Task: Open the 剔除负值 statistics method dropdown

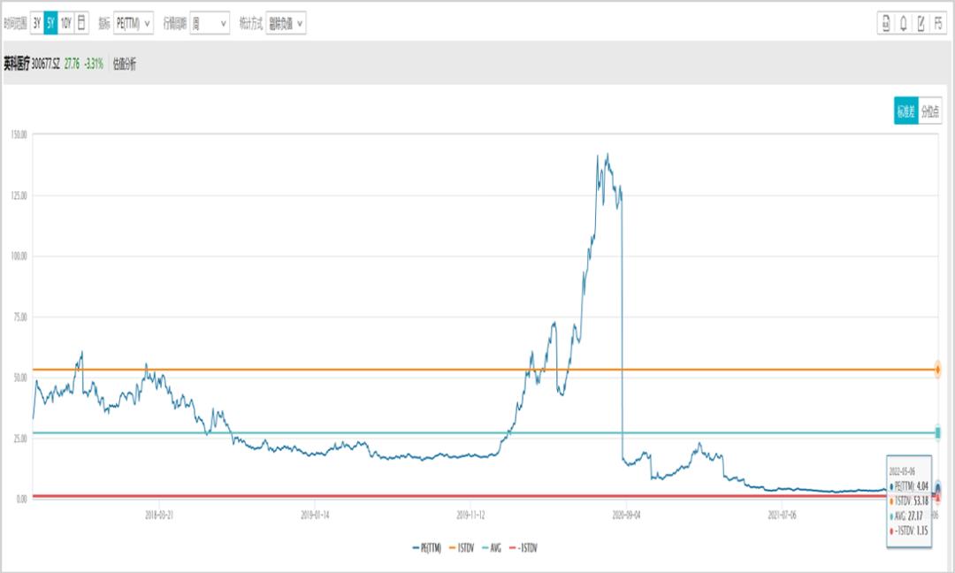Action: pos(286,23)
